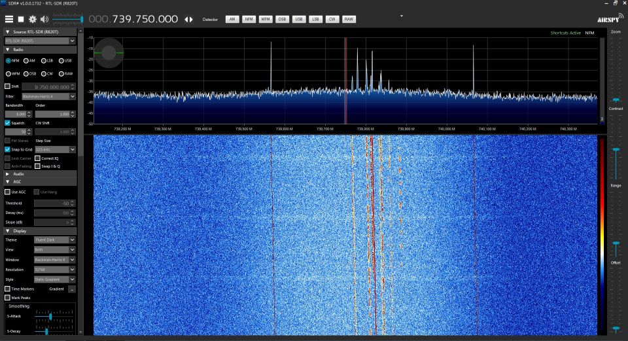628x341 pixels.
Task: Click the frequency tuning arrows icon
Action: (x=188, y=20)
